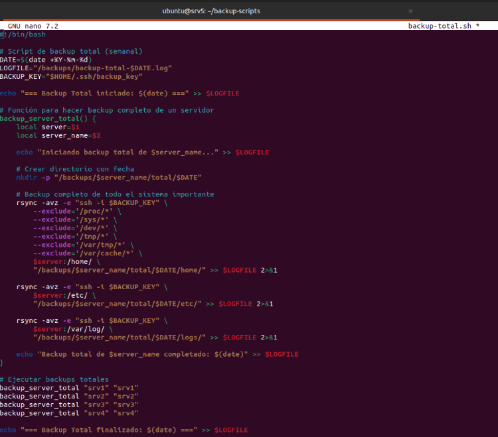
Task: Place cursor on the LOGFILE variable assignment
Action: click(x=86, y=68)
